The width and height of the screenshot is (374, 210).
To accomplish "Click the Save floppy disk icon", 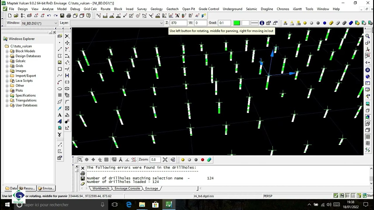I will (x=62, y=15).
